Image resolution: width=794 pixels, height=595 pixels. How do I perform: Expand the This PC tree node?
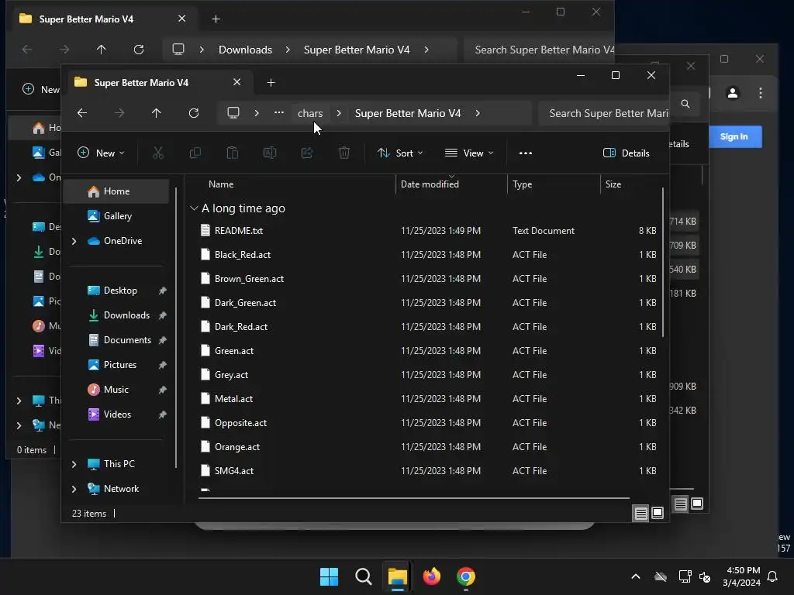pyautogui.click(x=74, y=464)
